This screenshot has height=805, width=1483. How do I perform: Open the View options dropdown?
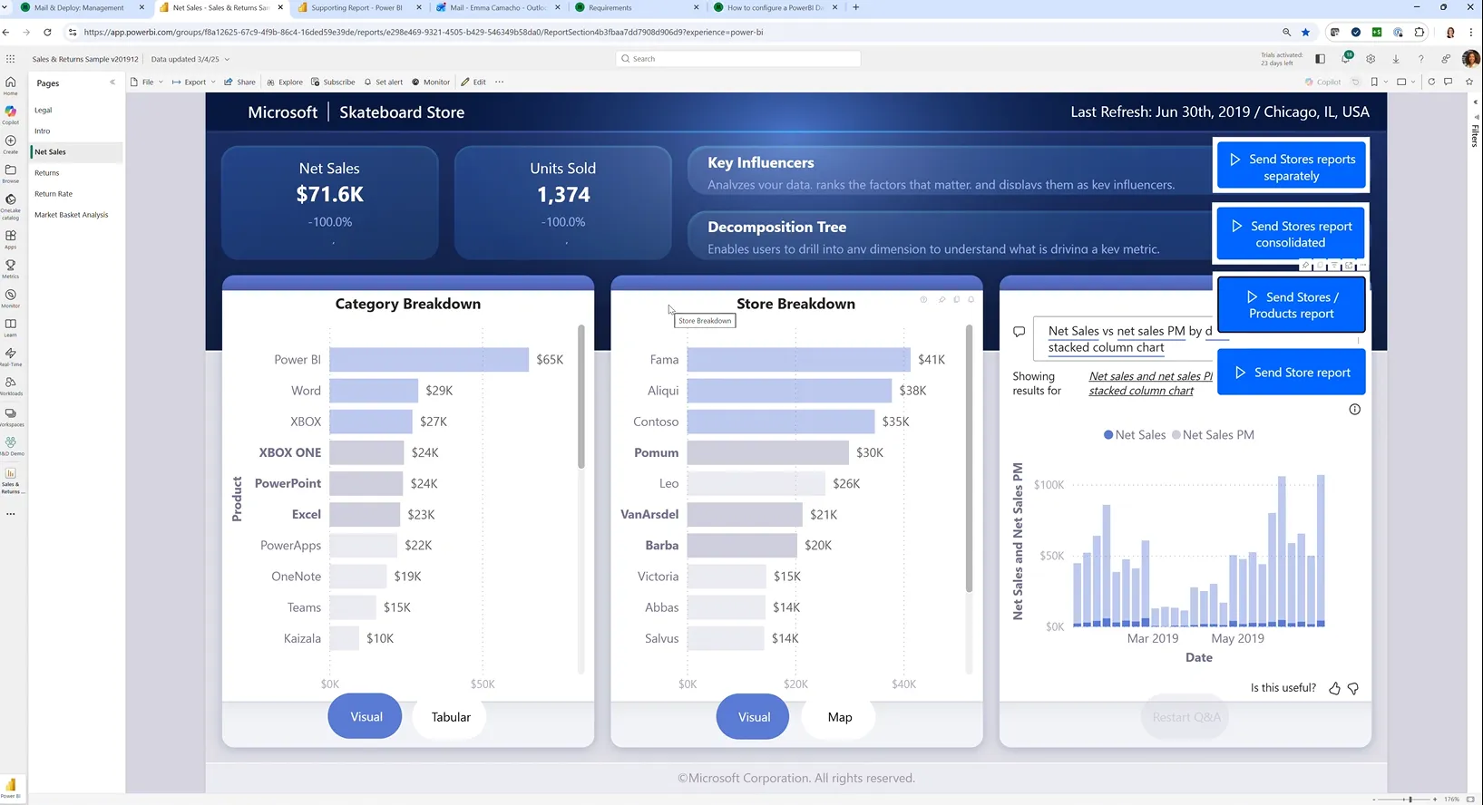tap(1405, 82)
